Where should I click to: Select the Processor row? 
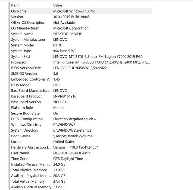81,62
